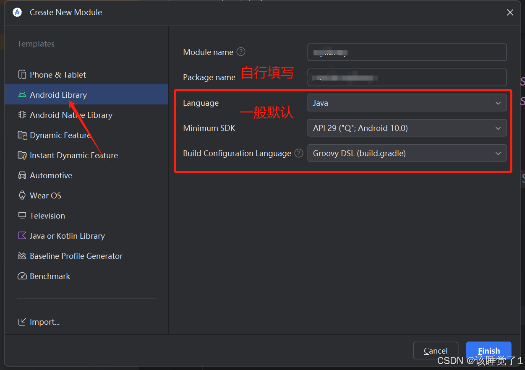Open help for Build Configuration Language

click(299, 153)
